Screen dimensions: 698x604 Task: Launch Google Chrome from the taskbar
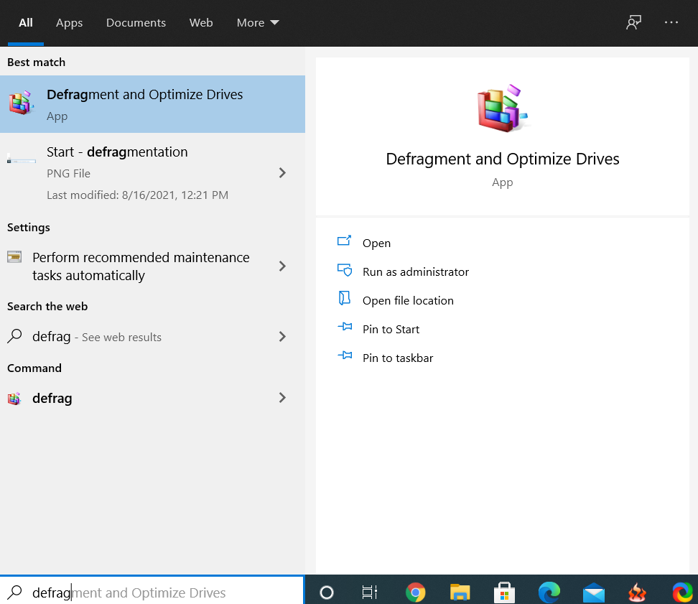pyautogui.click(x=415, y=593)
